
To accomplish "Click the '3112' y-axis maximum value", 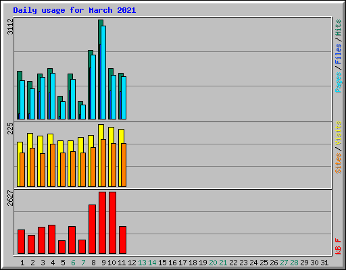I will tap(10, 26).
